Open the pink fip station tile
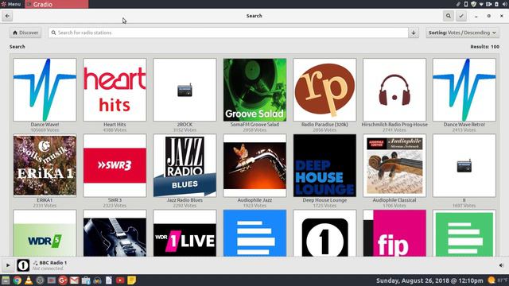509x286 pixels. tap(394, 233)
